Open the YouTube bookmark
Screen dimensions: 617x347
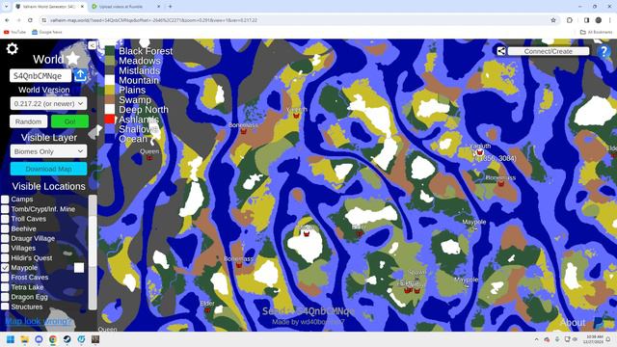point(15,32)
